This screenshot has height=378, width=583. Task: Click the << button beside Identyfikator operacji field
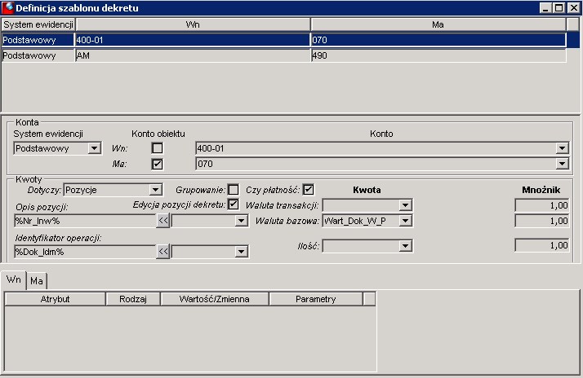pyautogui.click(x=162, y=252)
